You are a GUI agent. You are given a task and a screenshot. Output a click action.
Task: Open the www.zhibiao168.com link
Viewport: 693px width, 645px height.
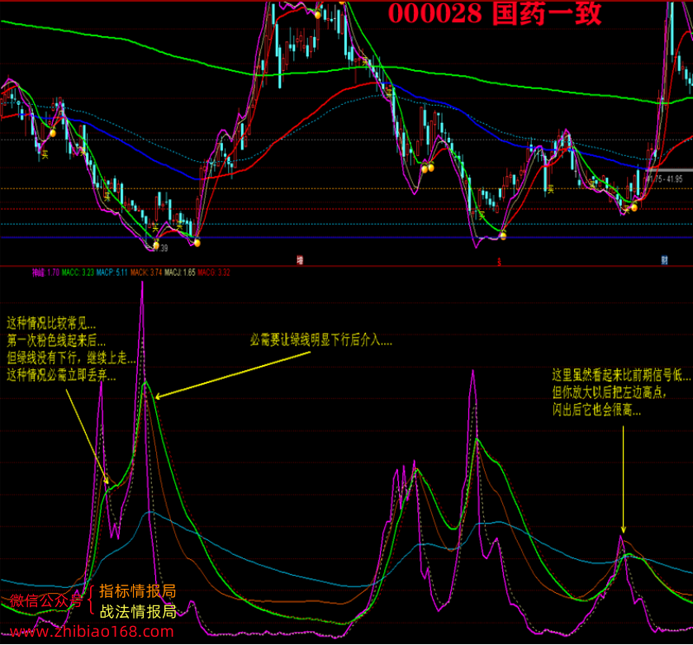pos(92,632)
